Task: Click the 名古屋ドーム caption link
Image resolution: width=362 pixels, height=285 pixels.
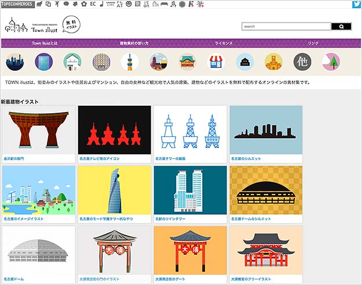Action: coord(14,279)
